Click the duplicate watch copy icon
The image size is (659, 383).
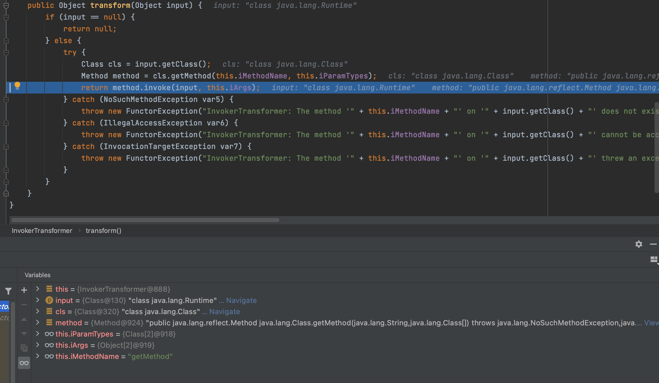coord(24,348)
